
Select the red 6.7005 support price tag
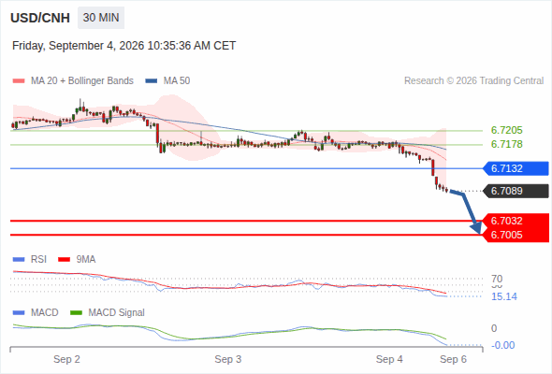pyautogui.click(x=516, y=235)
